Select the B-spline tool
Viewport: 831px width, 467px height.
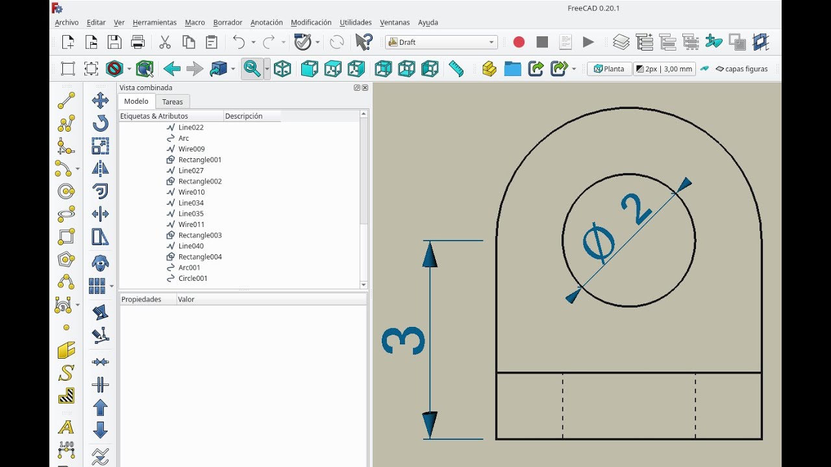tap(66, 282)
